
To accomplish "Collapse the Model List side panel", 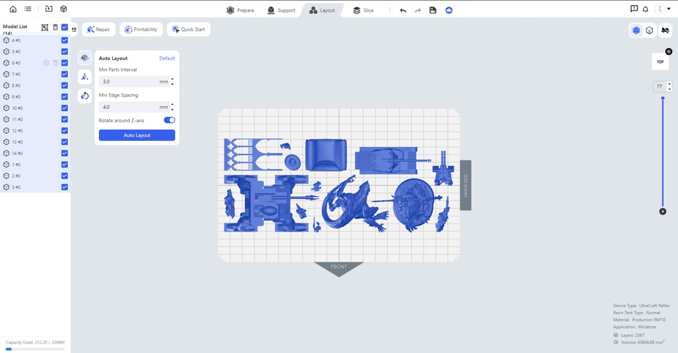I will (74, 30).
